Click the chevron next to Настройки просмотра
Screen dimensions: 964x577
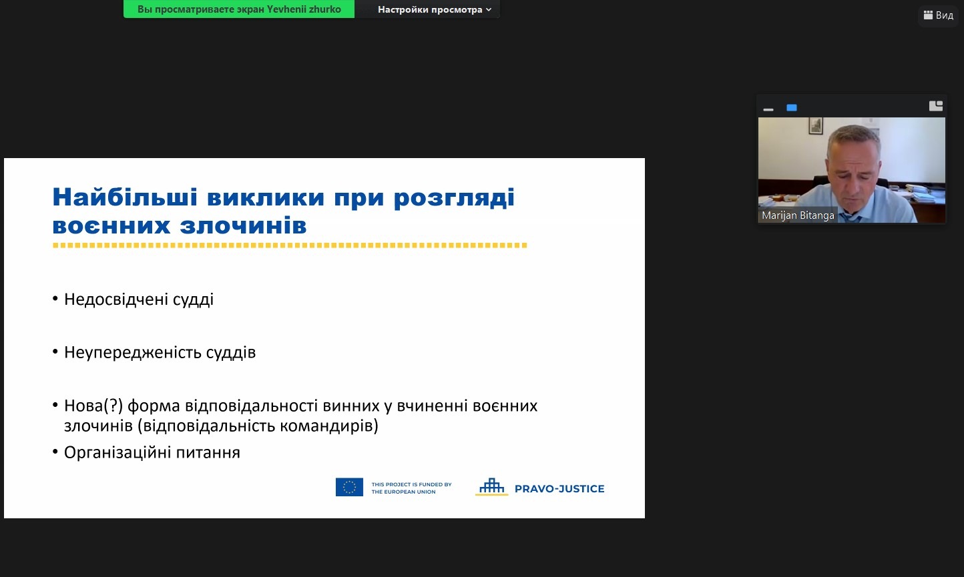[x=489, y=9]
